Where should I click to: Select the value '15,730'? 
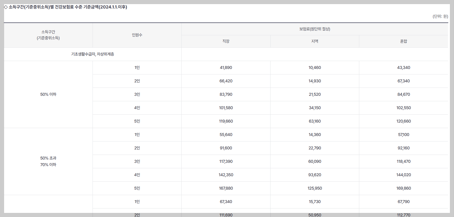coord(315,202)
